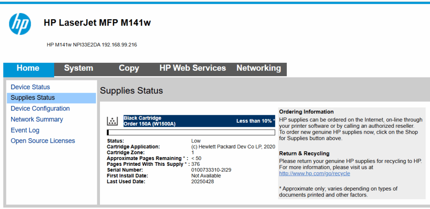Viewport: 430px width, 209px height.
Task: Click the '(c) Hewlett Packard Dev Co LP, 2020' value
Action: tap(233, 147)
